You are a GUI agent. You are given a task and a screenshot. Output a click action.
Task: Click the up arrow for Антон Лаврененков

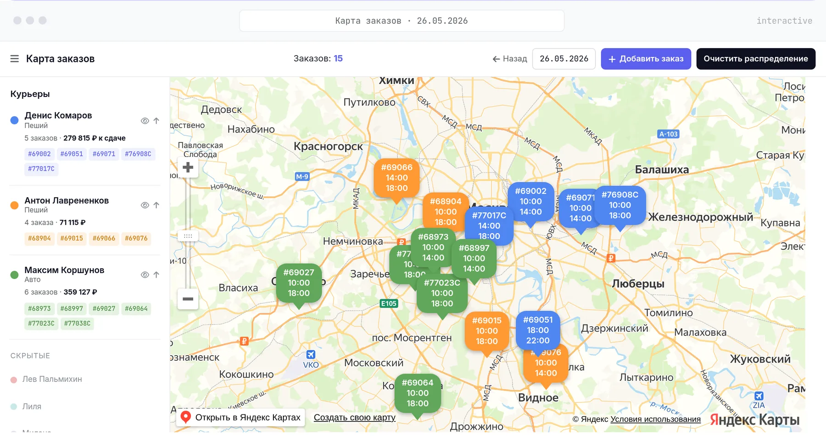156,205
